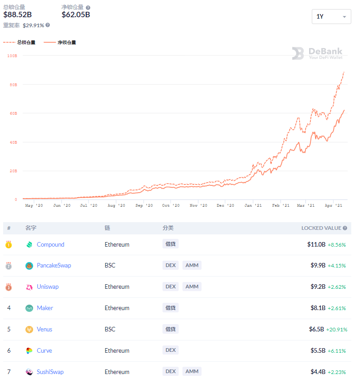This screenshot has width=354, height=379.
Task: Click the Maker logo icon
Action: (29, 308)
